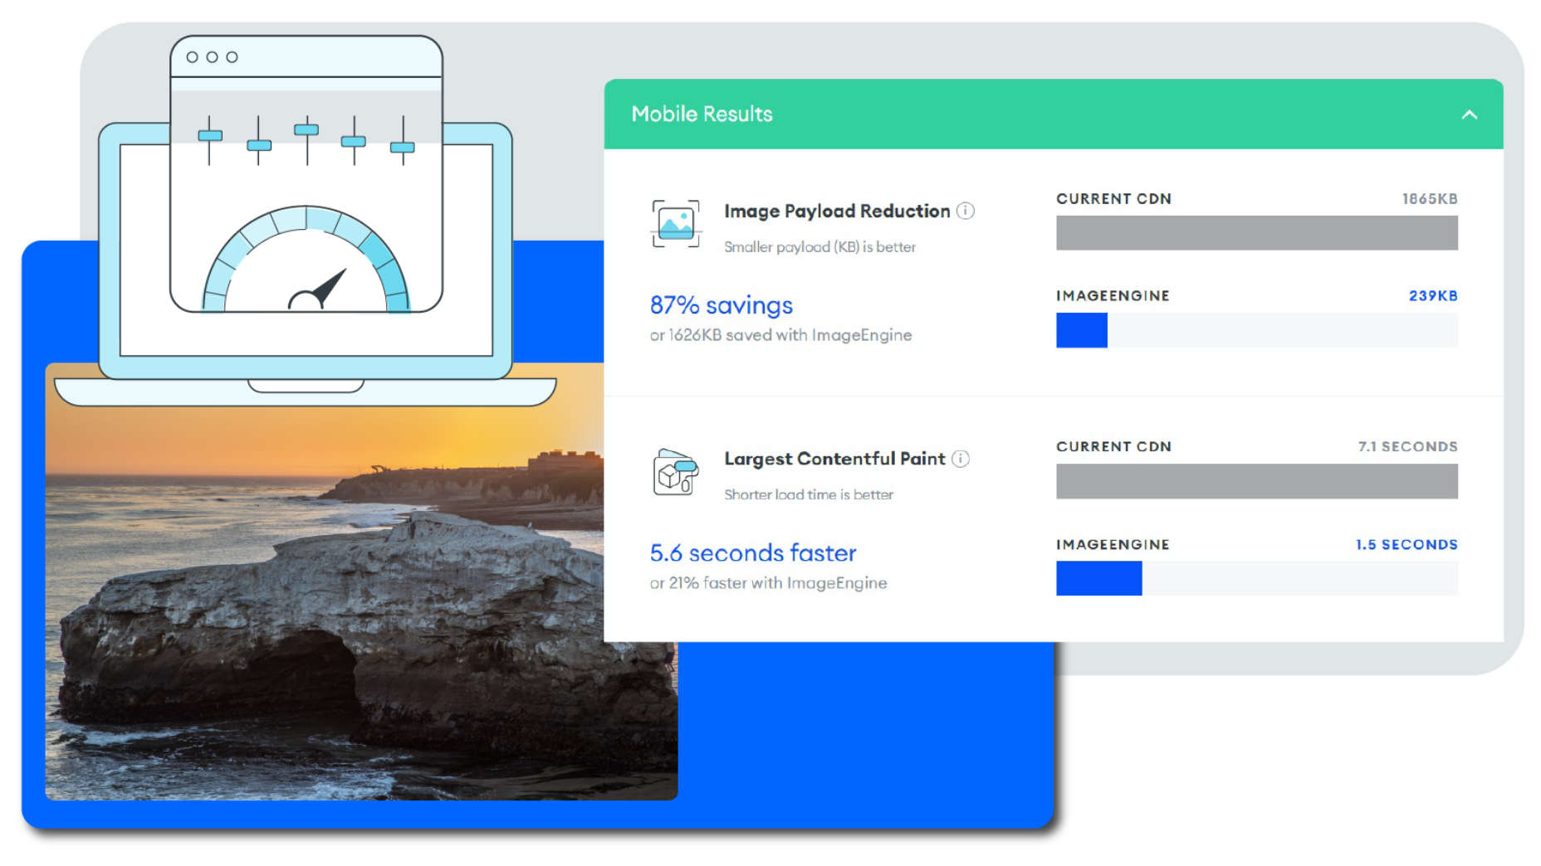Click the speedometer gauge illustration

(306, 259)
